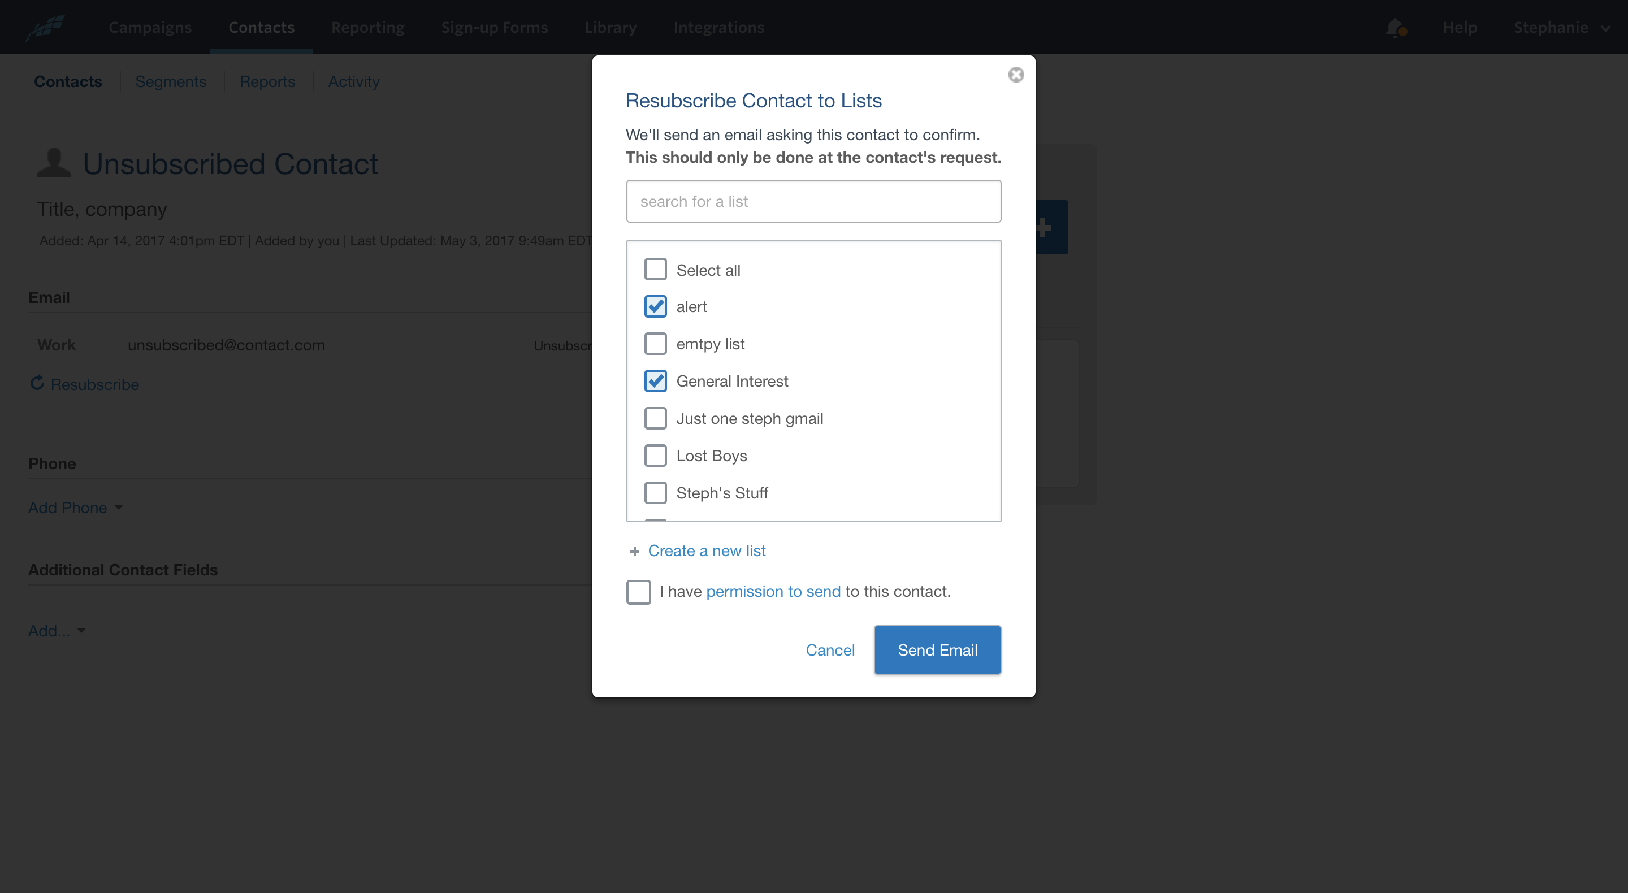Tick the permission to send checkbox
The image size is (1628, 893).
coord(638,592)
